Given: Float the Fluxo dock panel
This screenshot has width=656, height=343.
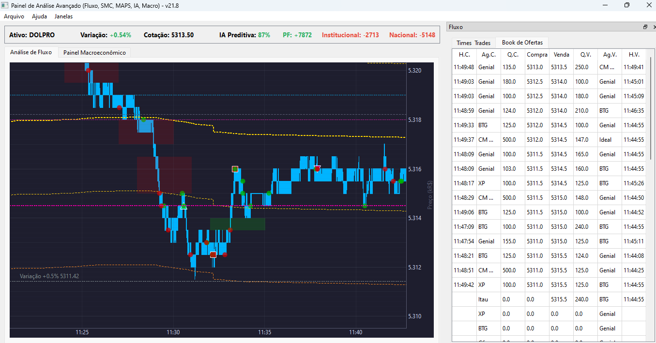Looking at the screenshot, I should (x=645, y=27).
